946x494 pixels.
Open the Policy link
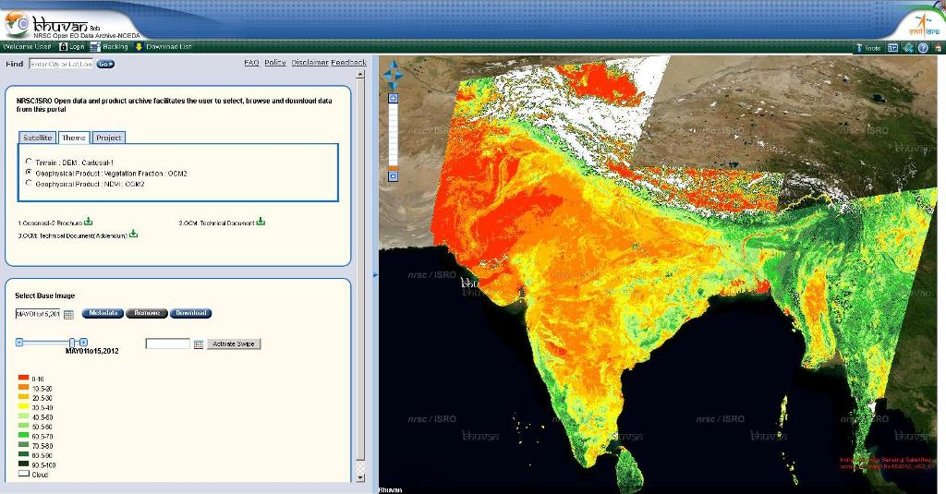coord(275,63)
